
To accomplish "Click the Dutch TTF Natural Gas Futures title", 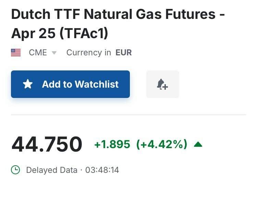I will 113,14.
